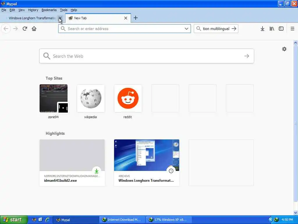Open the zone94 top site
Image resolution: width=298 pixels, height=224 pixels.
click(54, 101)
